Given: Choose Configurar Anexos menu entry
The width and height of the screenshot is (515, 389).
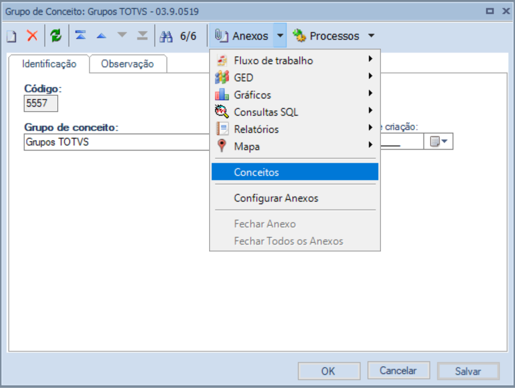Looking at the screenshot, I should coord(295,198).
